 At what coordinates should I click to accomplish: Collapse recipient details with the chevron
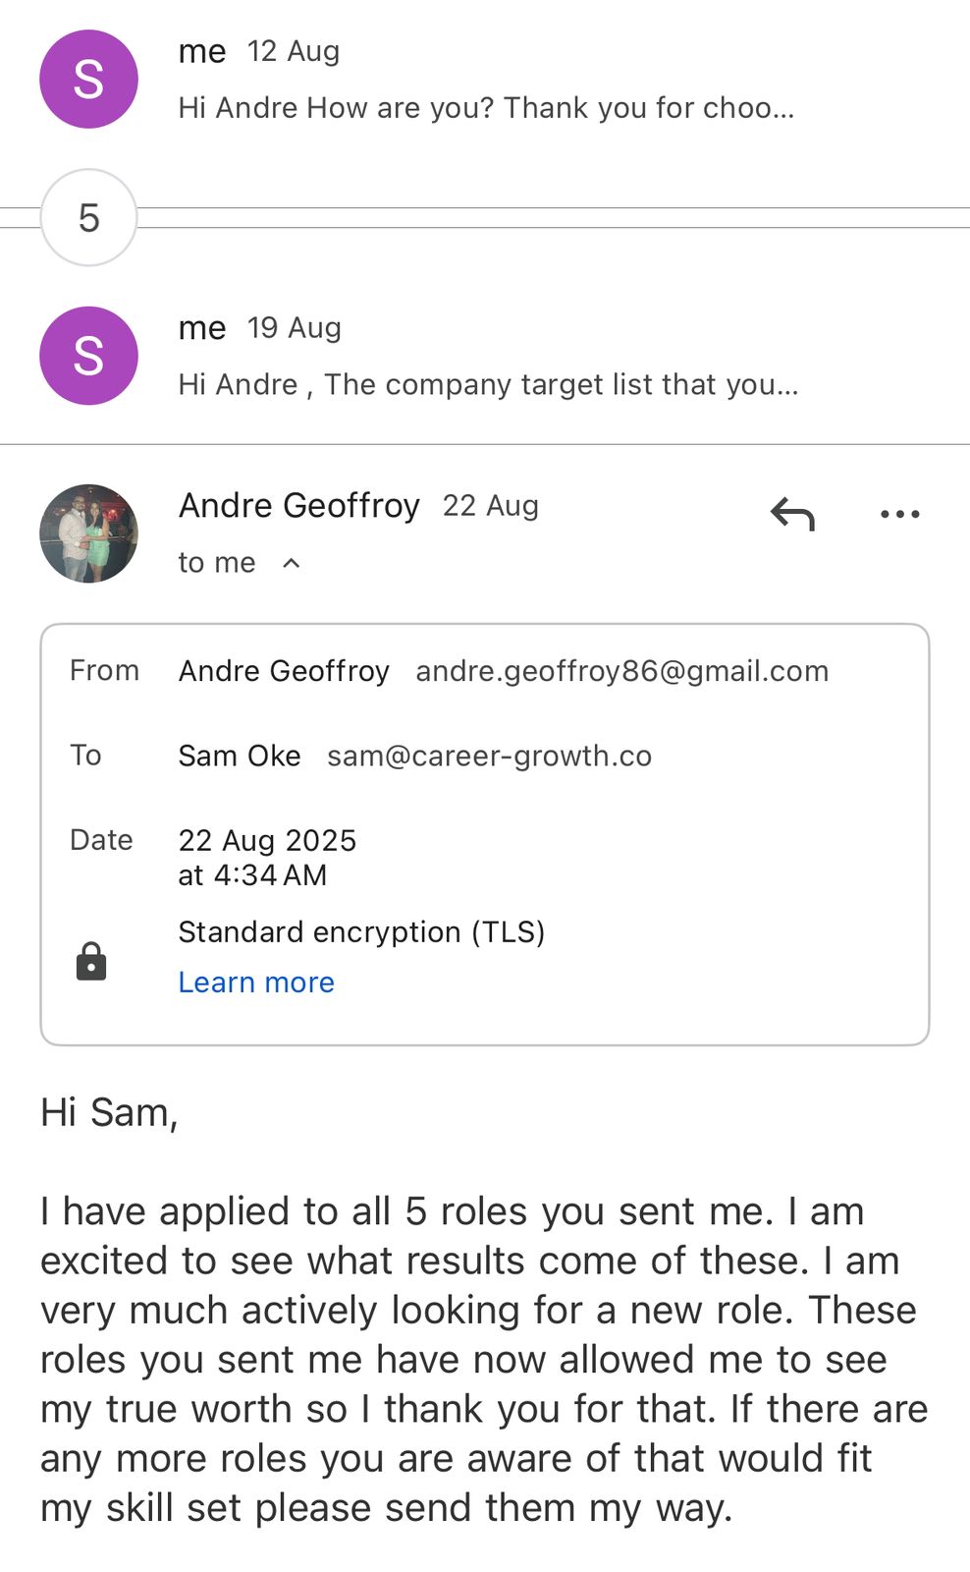click(x=292, y=563)
